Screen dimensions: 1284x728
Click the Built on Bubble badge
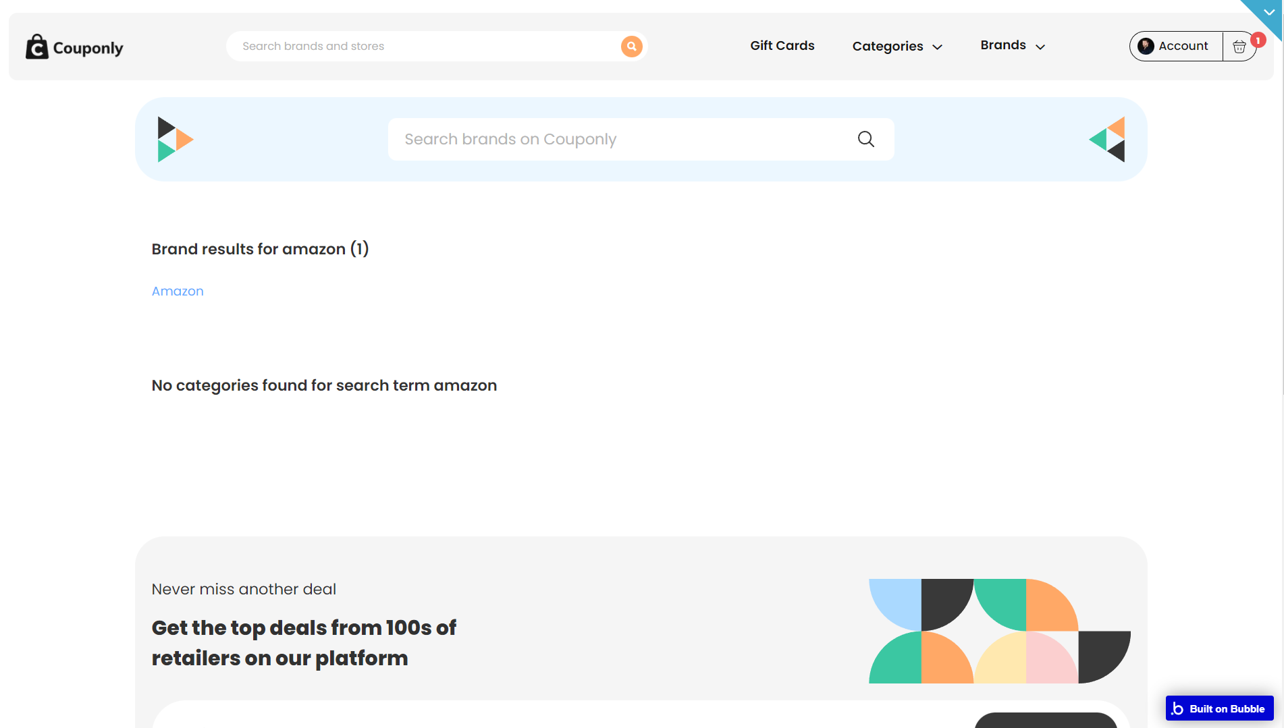1219,708
